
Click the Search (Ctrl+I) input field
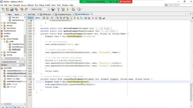180,5
